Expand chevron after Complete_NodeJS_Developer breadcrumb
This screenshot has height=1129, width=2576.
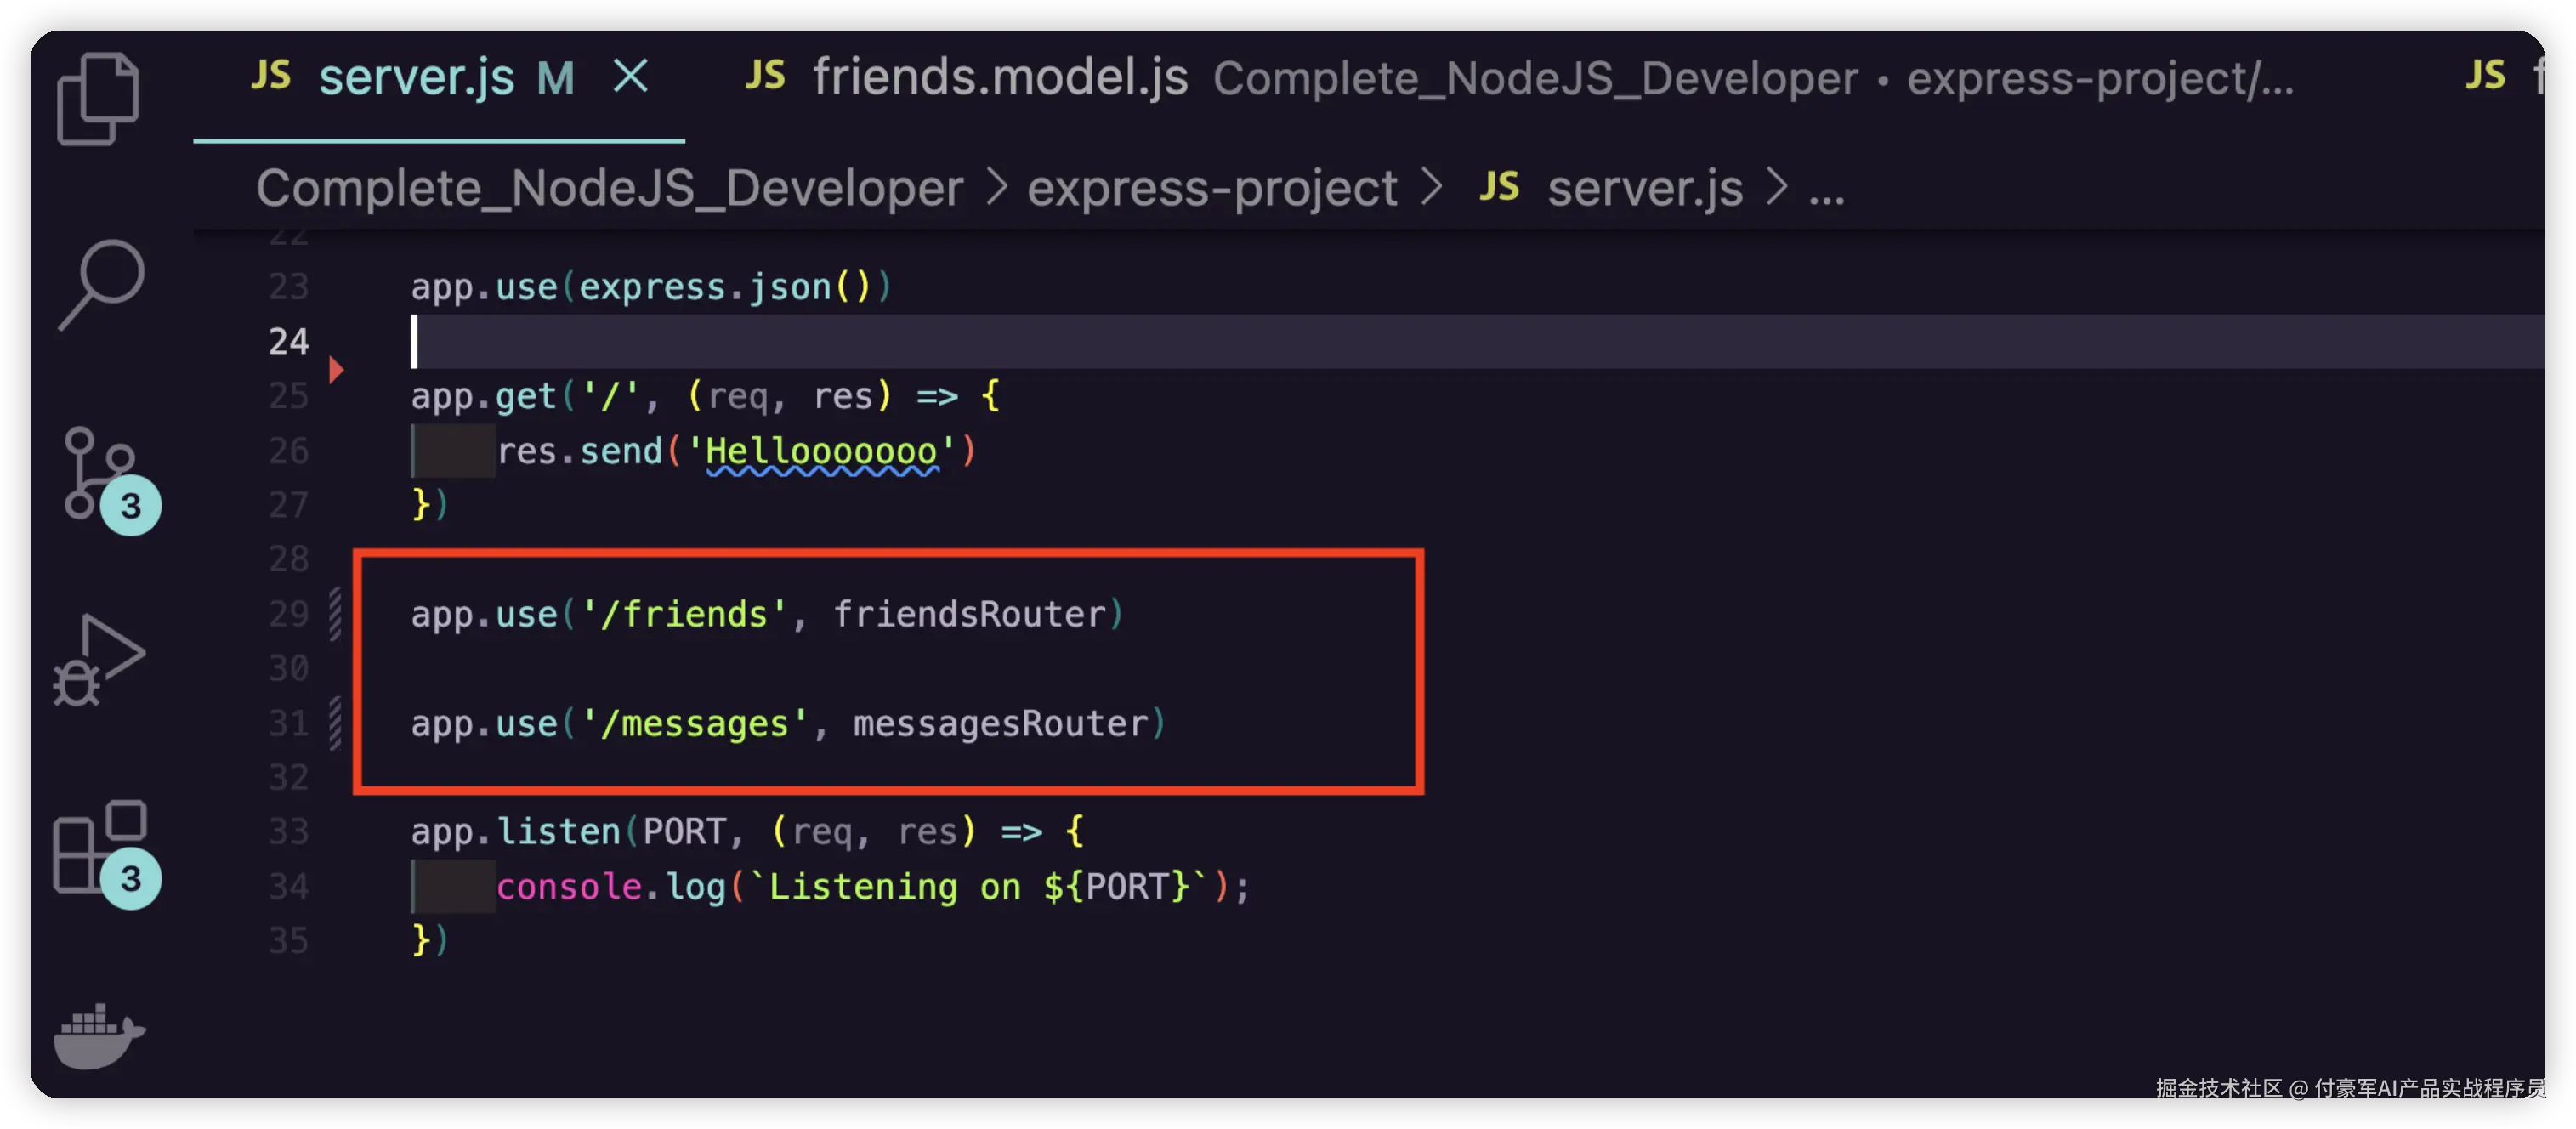pos(996,187)
